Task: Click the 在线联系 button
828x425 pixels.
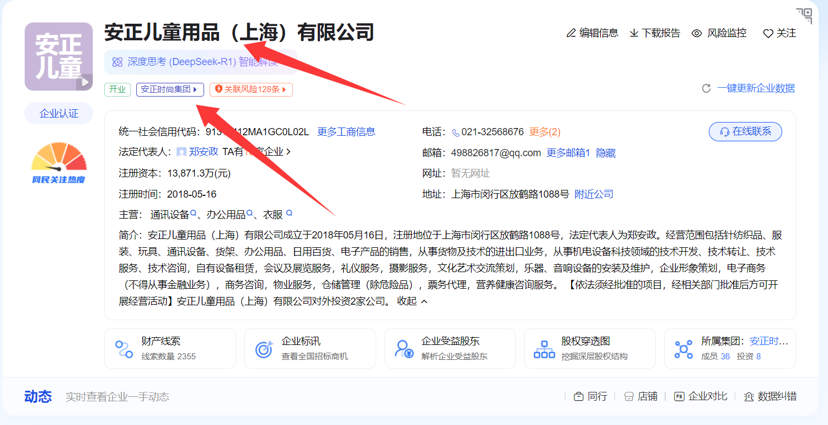Action: pos(745,132)
